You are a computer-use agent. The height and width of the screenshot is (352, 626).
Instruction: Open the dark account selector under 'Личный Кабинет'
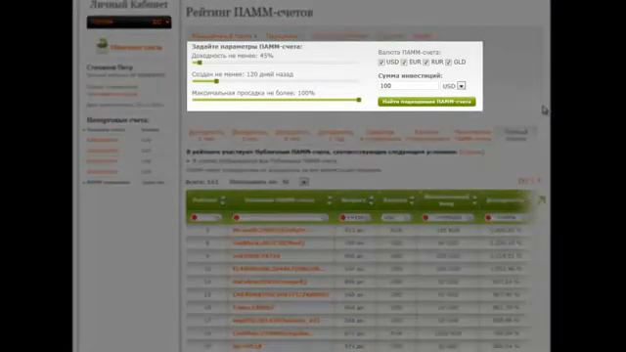point(129,22)
